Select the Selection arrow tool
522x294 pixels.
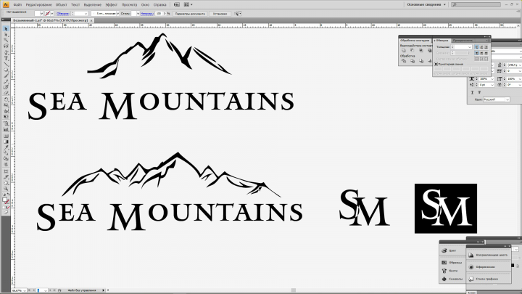(6, 29)
